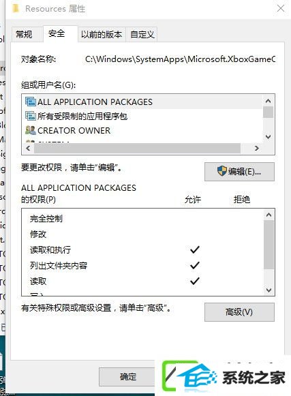Switch to the 自定义 tab
Screen dimensions: 291x396
142,34
